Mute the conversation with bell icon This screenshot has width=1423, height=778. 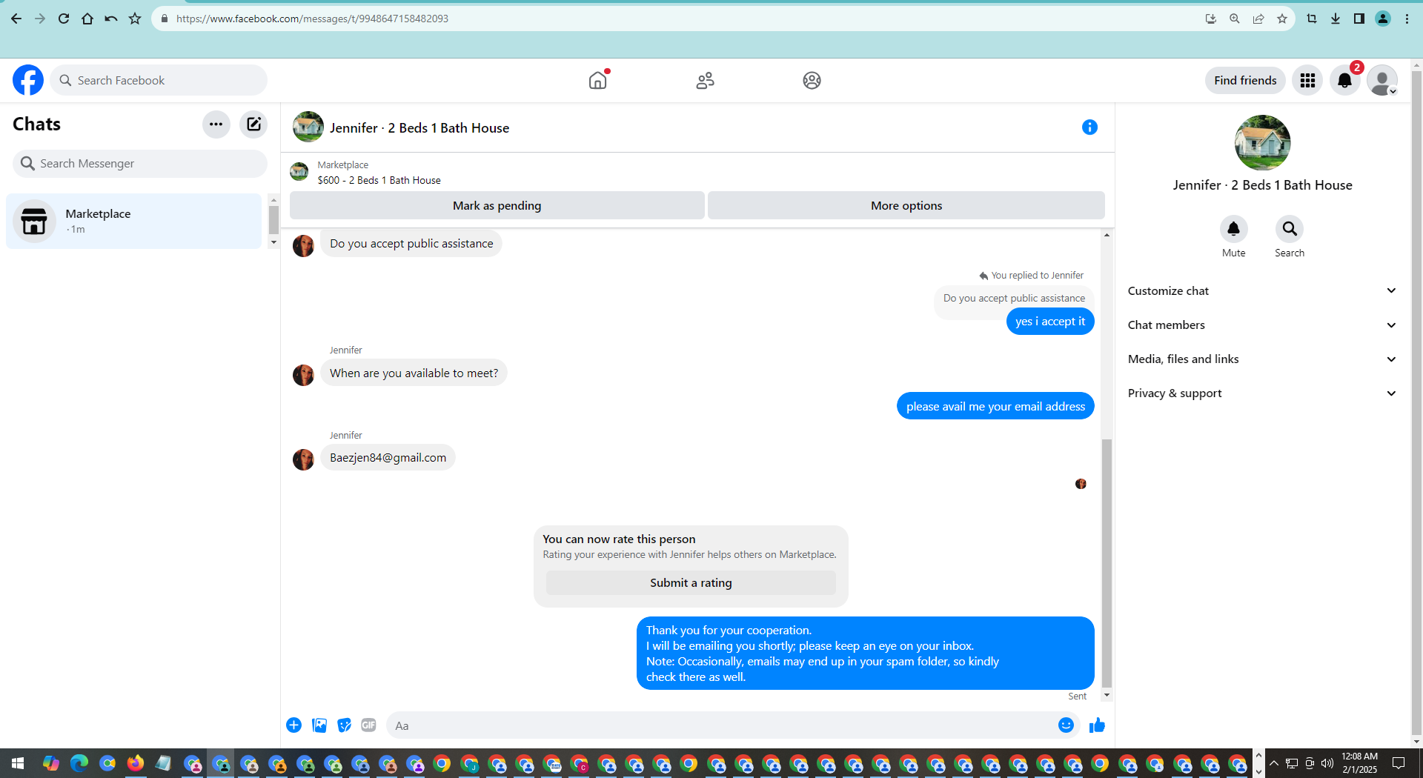[x=1234, y=229]
